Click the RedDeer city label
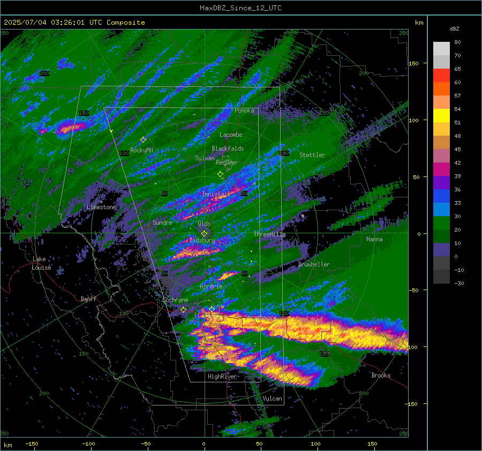Image resolution: width=482 pixels, height=451 pixels. 227,162
